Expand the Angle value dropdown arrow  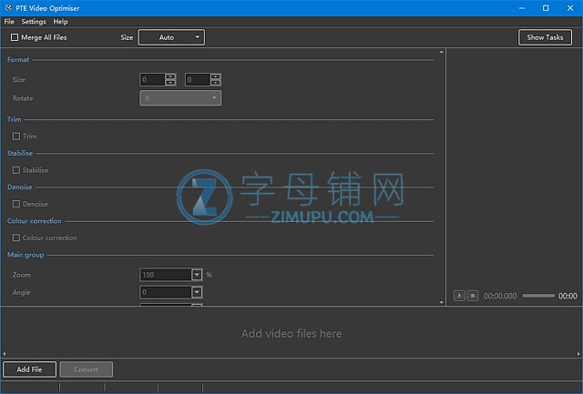[197, 292]
